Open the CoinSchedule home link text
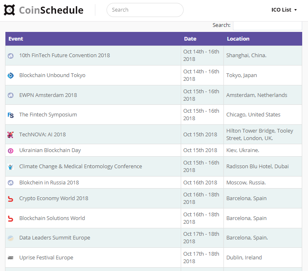 coord(51,10)
